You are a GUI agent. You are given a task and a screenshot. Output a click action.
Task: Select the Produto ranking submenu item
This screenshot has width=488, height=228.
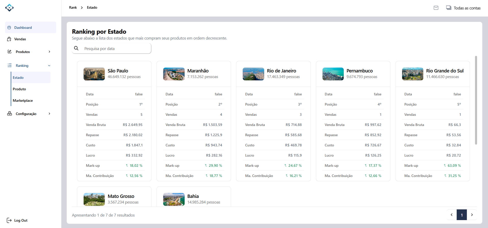19,89
